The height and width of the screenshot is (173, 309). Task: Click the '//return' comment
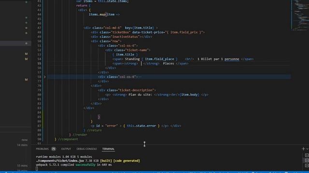(95, 130)
